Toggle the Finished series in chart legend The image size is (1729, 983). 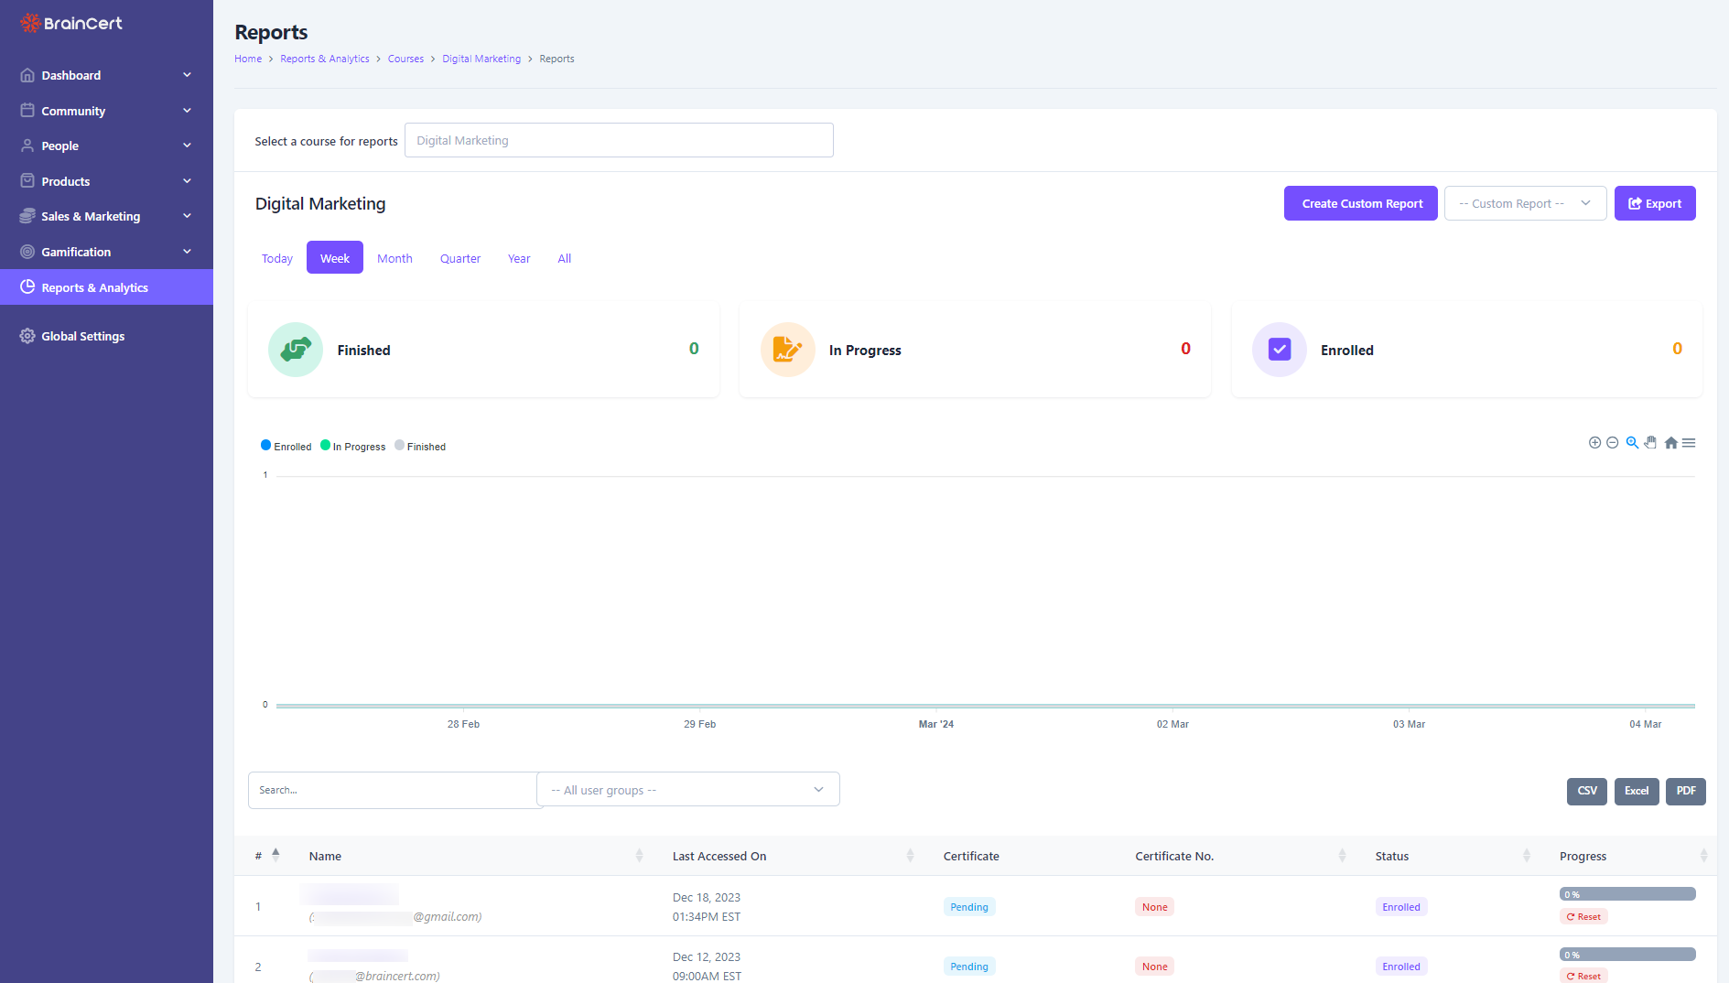420,447
